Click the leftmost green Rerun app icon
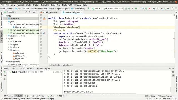The height and width of the screenshot is (100, 178). pyautogui.click(x=126, y=9)
